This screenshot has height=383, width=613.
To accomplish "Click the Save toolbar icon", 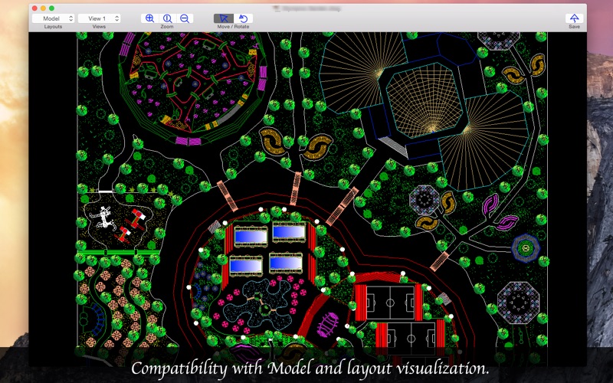I will (574, 18).
